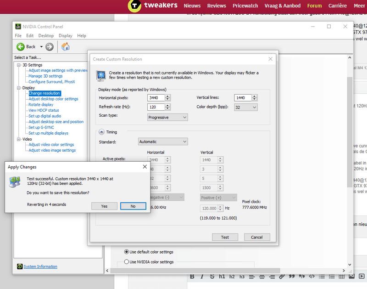Insert numbered list in forum editor
This screenshot has width=367, height=289.
click(x=332, y=277)
